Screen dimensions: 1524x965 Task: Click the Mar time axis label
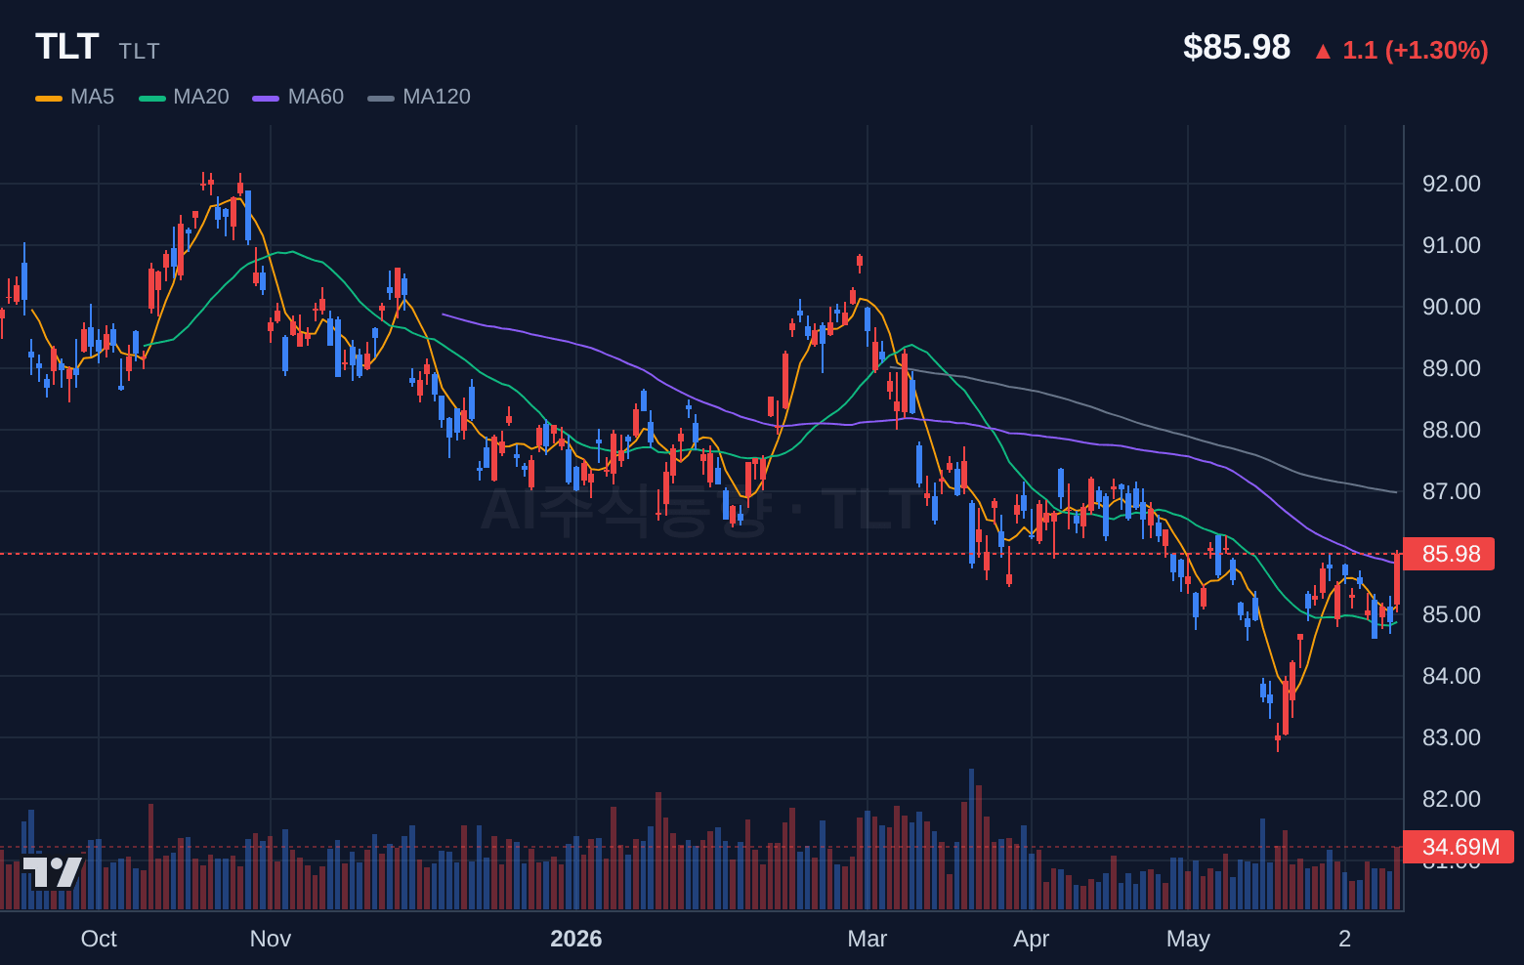click(x=868, y=939)
